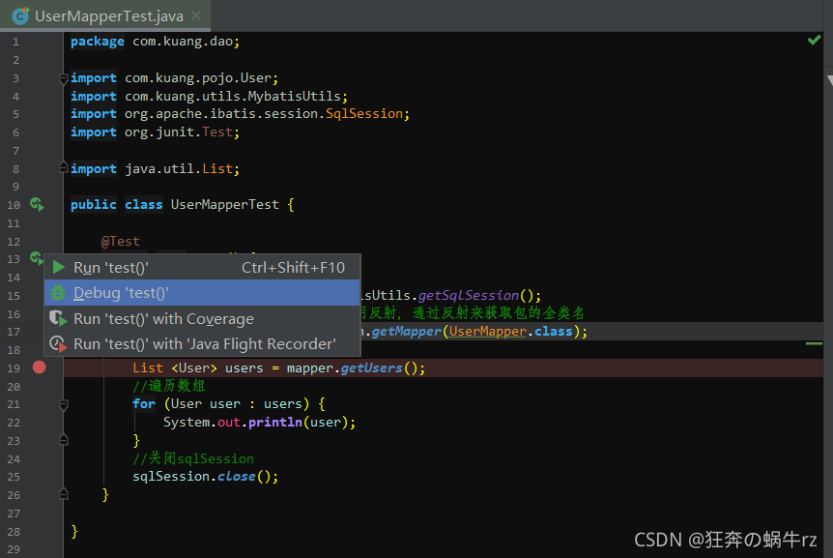Click the green stripe mark on the error stripe
This screenshot has width=833, height=558.
tap(814, 344)
